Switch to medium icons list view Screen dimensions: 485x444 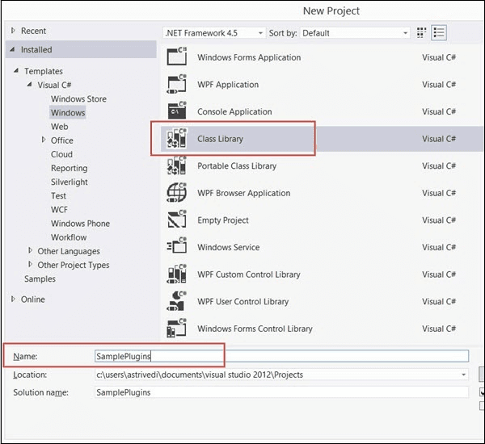click(x=440, y=33)
